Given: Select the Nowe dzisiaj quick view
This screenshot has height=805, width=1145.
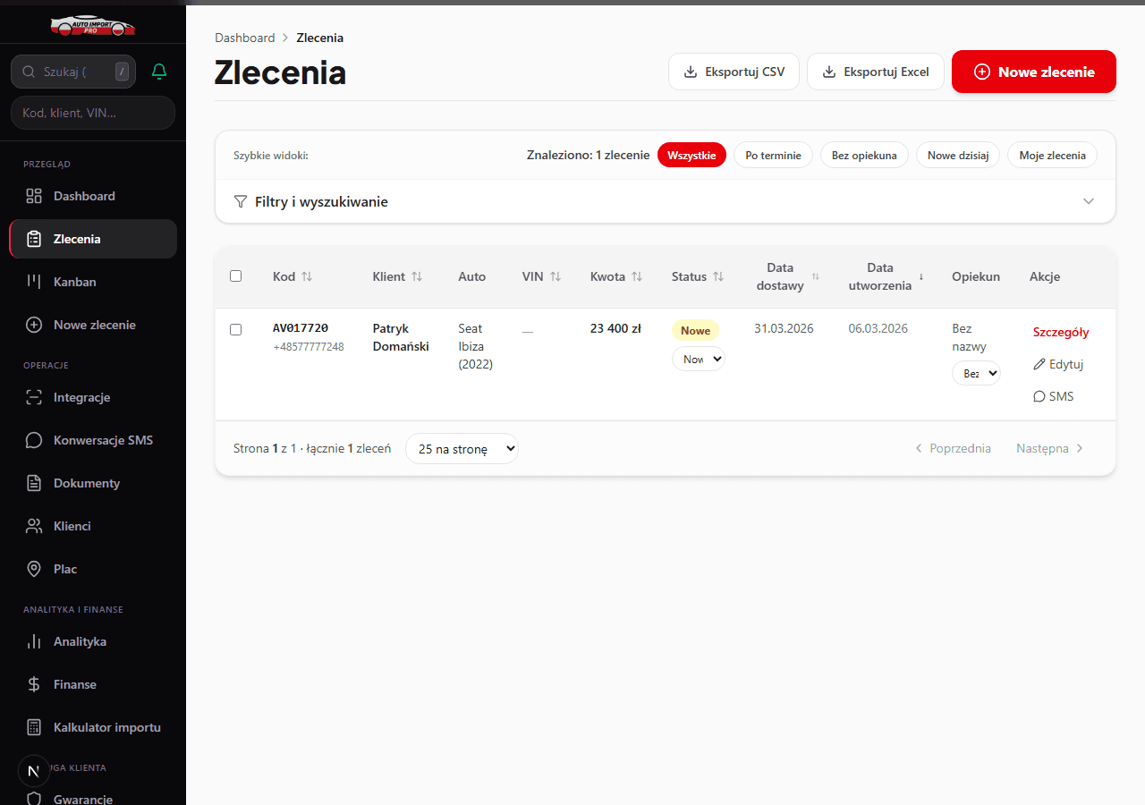Looking at the screenshot, I should [x=958, y=155].
